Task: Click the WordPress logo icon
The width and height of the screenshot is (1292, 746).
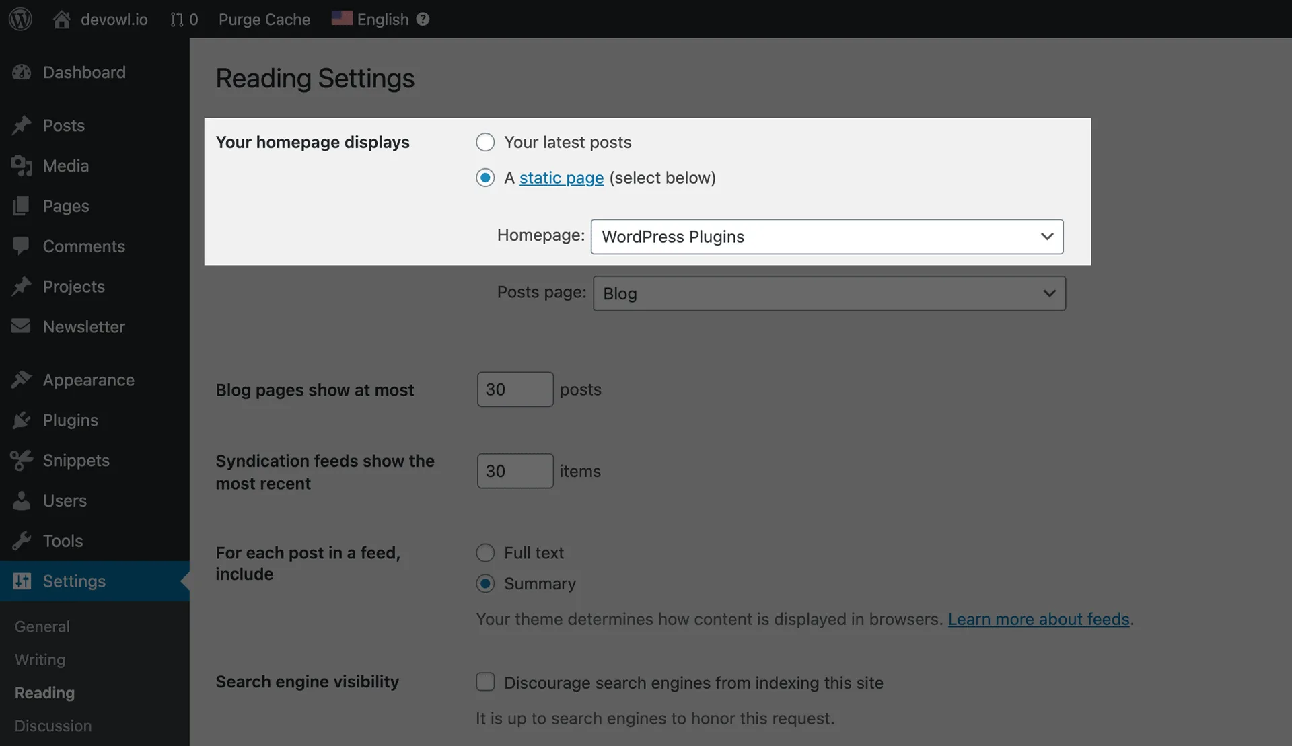Action: (x=20, y=19)
